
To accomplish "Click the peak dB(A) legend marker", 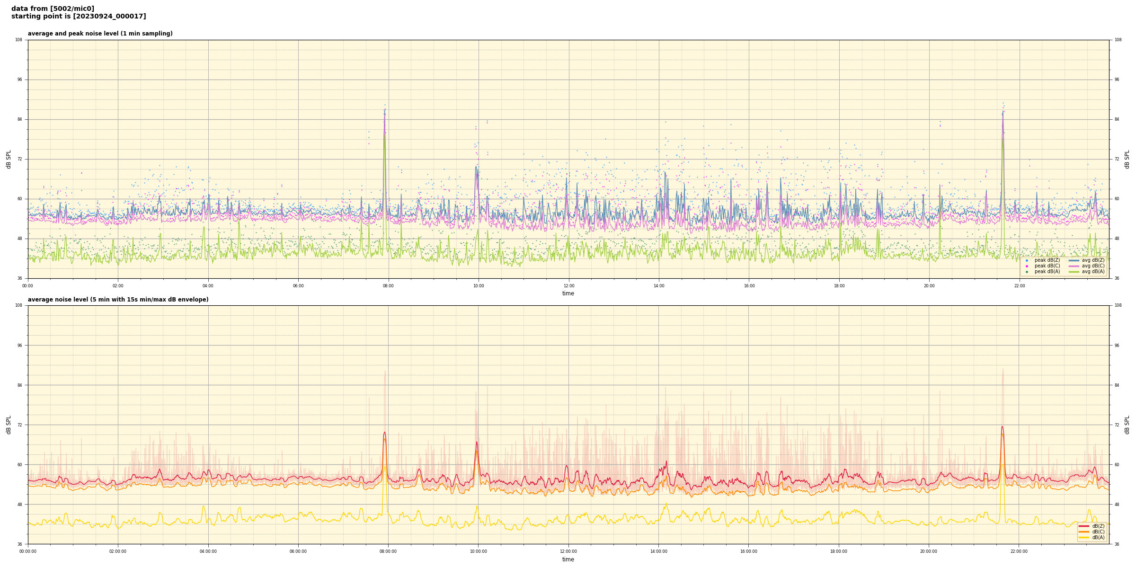I will (1027, 272).
